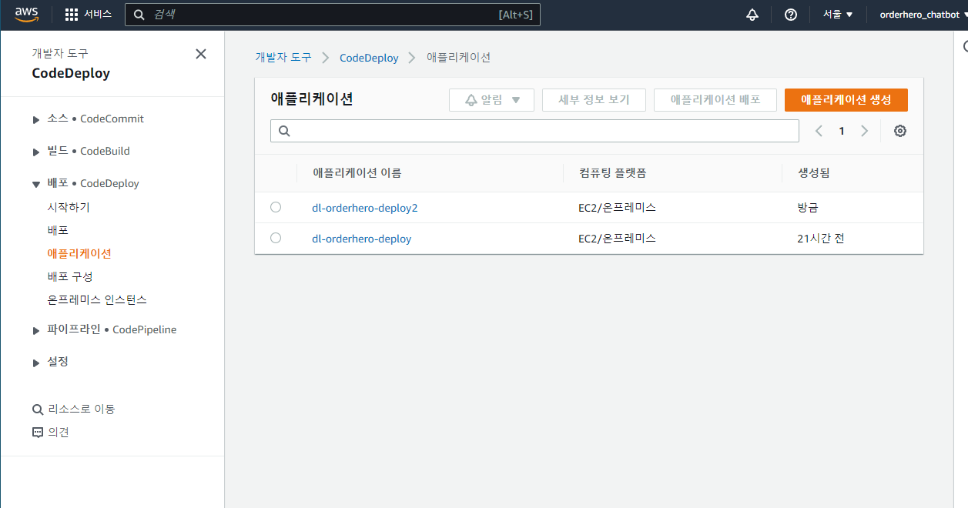Click the 애플리케이션 이름 column header
The image size is (968, 508).
click(x=357, y=173)
